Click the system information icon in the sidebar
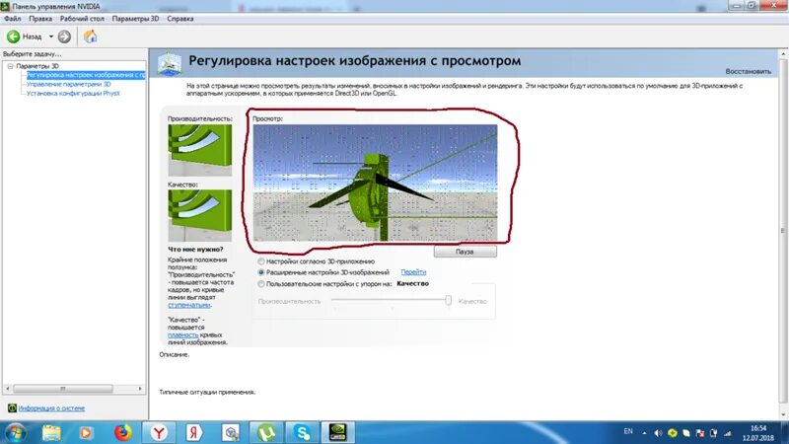 [12, 407]
